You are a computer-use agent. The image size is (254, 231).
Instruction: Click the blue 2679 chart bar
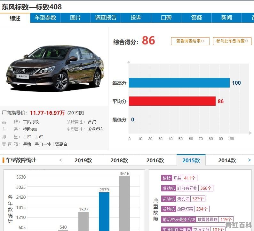(x=104, y=212)
